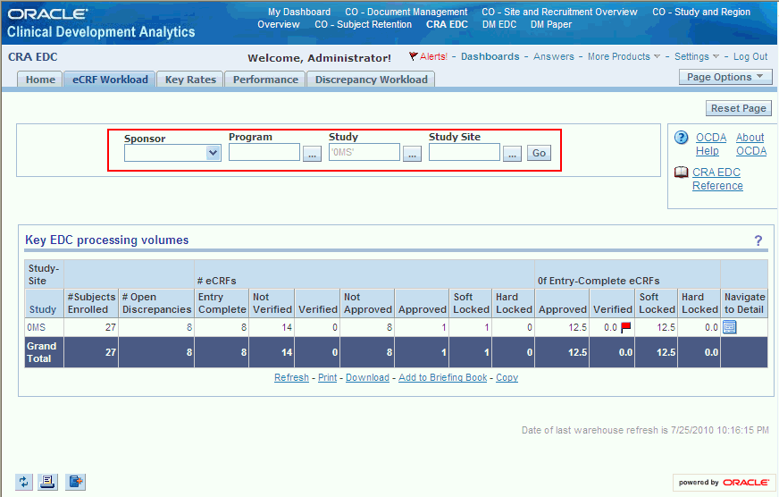Click the refresh icon at page bottom
The height and width of the screenshot is (497, 779).
click(x=24, y=481)
